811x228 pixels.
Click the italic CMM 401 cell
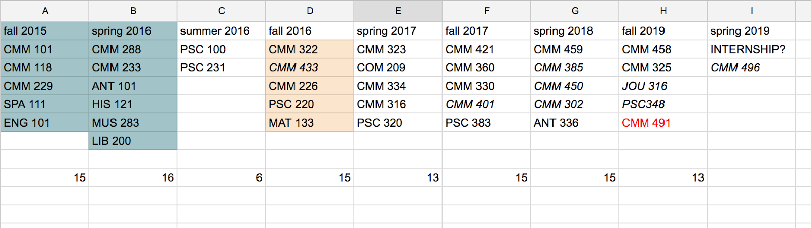coord(486,104)
